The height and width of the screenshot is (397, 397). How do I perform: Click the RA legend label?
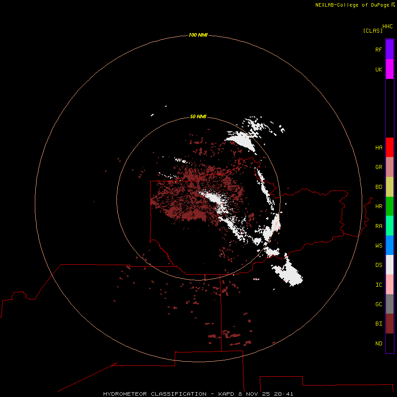(378, 226)
